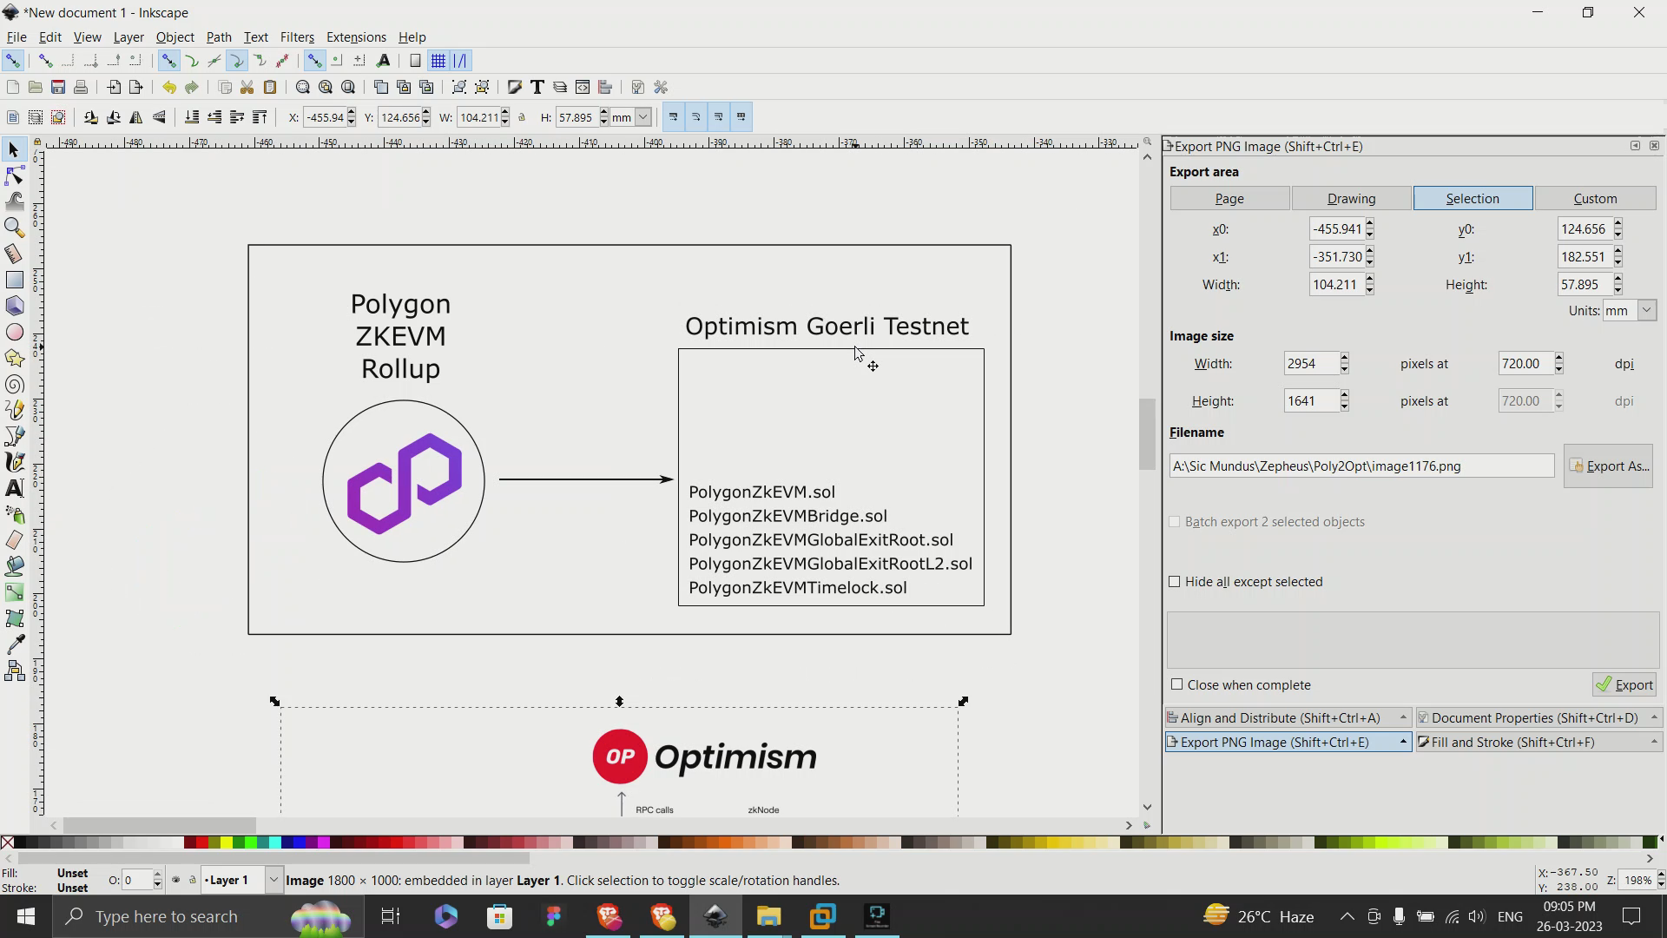This screenshot has height=938, width=1667.
Task: Toggle snap to page border
Action: tap(415, 61)
